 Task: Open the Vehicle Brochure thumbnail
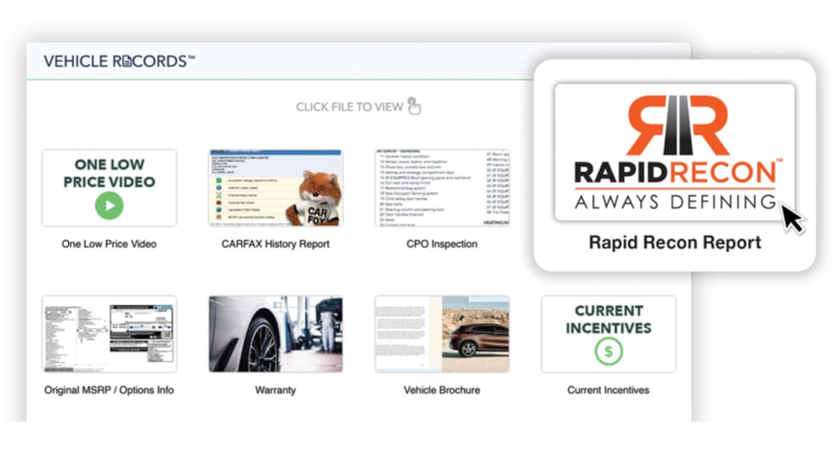click(442, 334)
